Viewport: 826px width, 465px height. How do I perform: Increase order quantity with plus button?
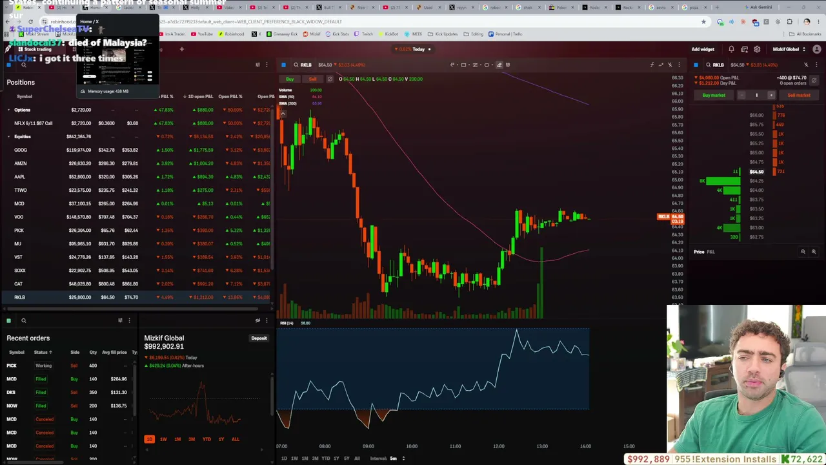pyautogui.click(x=771, y=95)
